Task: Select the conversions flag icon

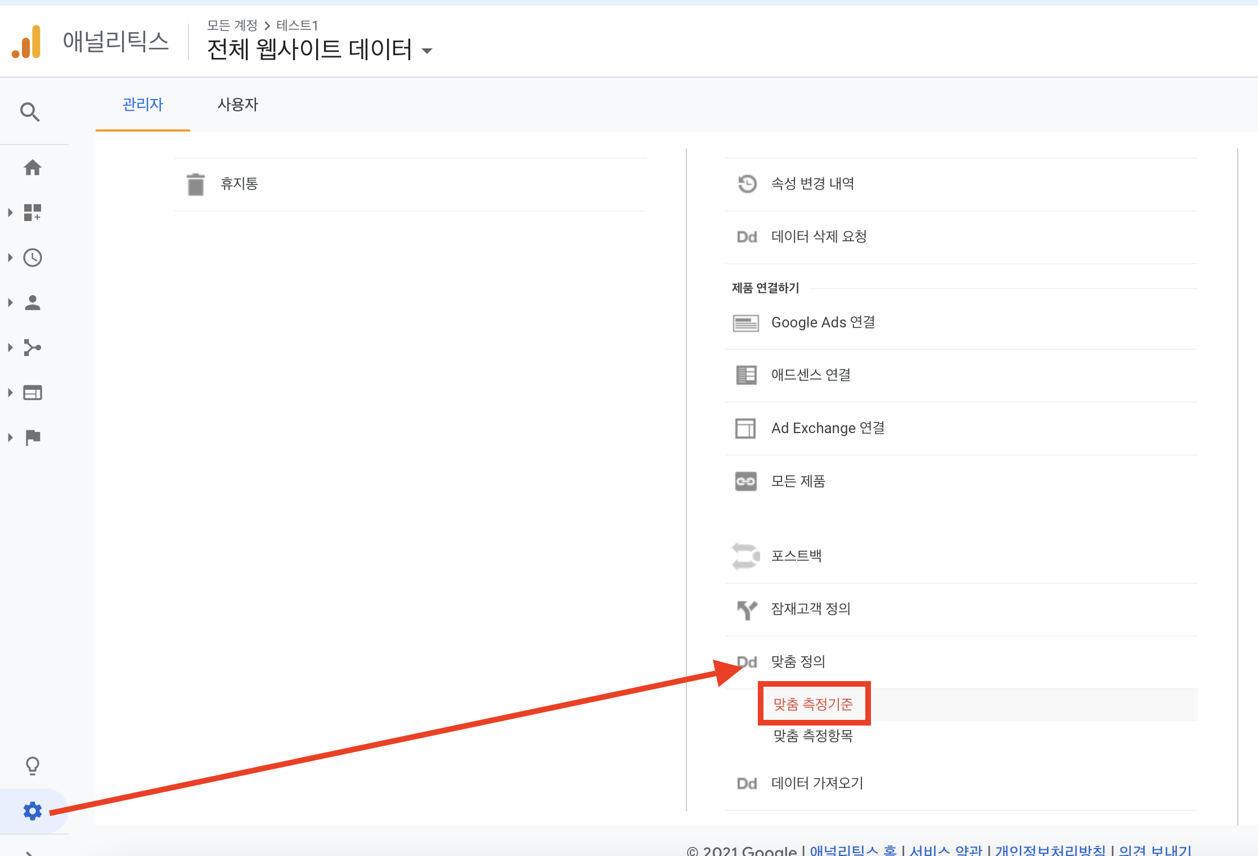Action: (33, 437)
